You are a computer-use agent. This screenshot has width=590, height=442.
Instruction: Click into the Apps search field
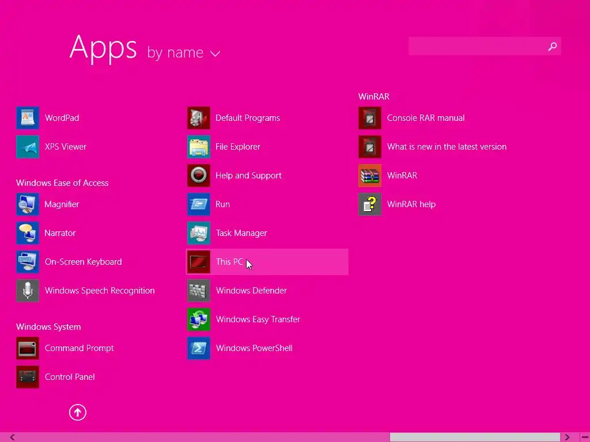pos(485,46)
